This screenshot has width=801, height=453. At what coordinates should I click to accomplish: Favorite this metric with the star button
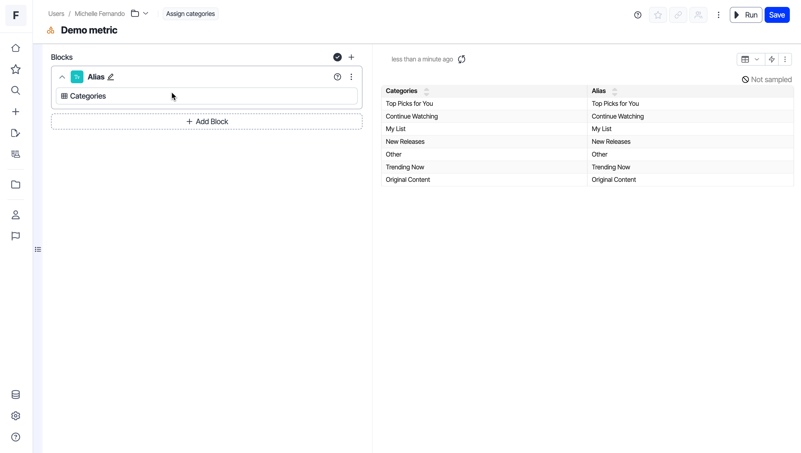pos(658,15)
